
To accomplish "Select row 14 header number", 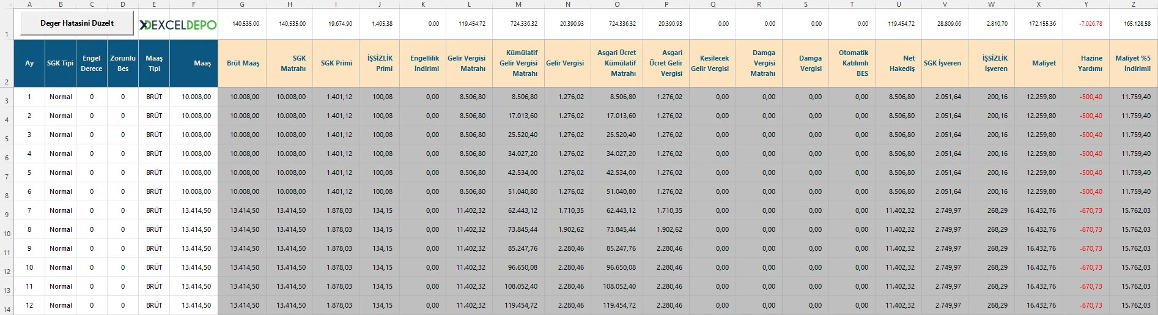I will click(7, 306).
